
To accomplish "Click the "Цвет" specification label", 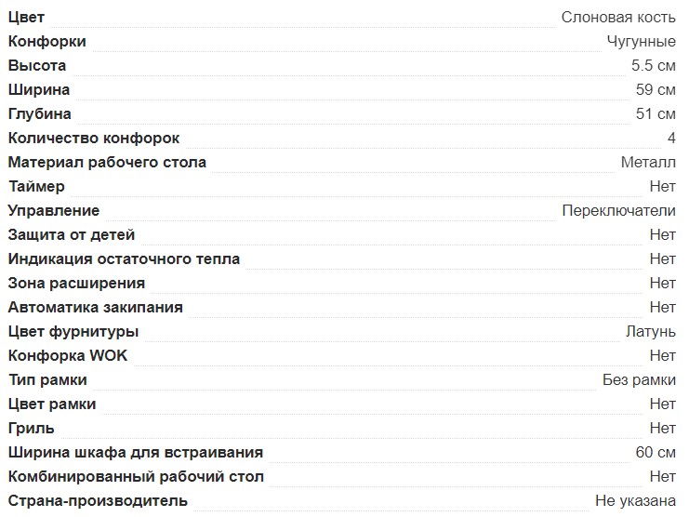I will [26, 18].
